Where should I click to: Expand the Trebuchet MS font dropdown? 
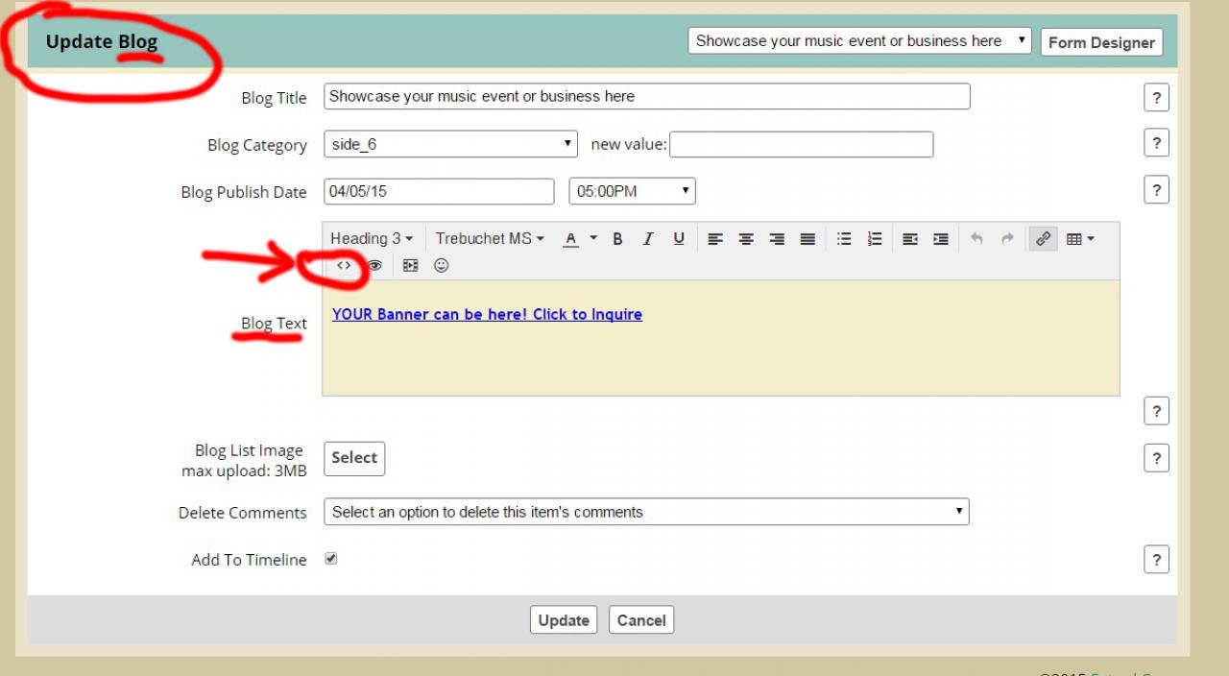pyautogui.click(x=490, y=239)
